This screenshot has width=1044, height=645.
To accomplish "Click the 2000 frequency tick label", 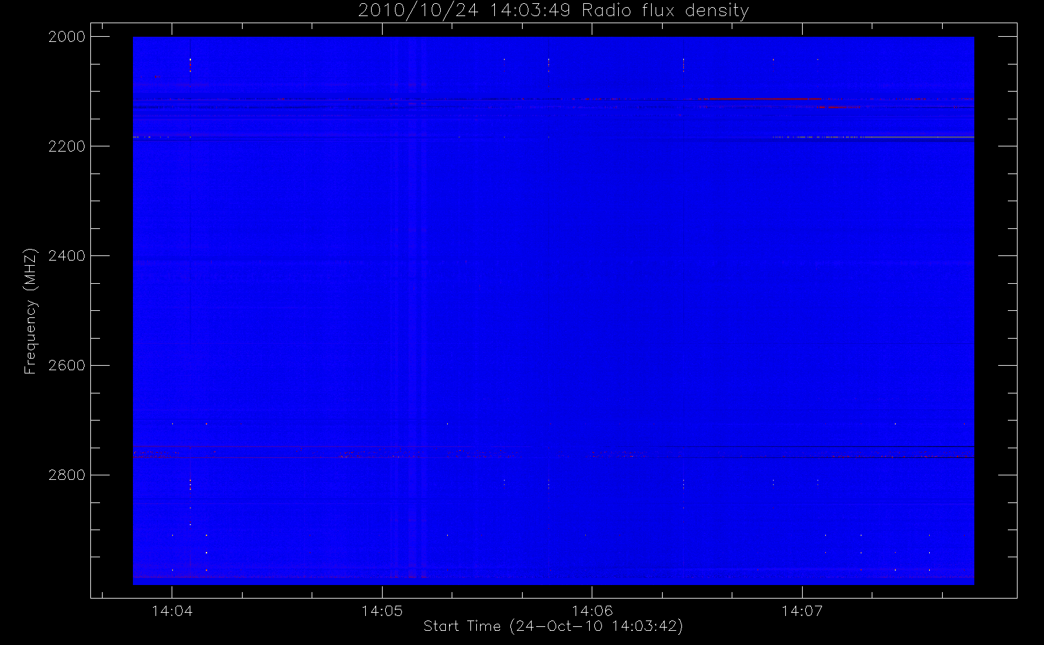I will click(x=67, y=37).
